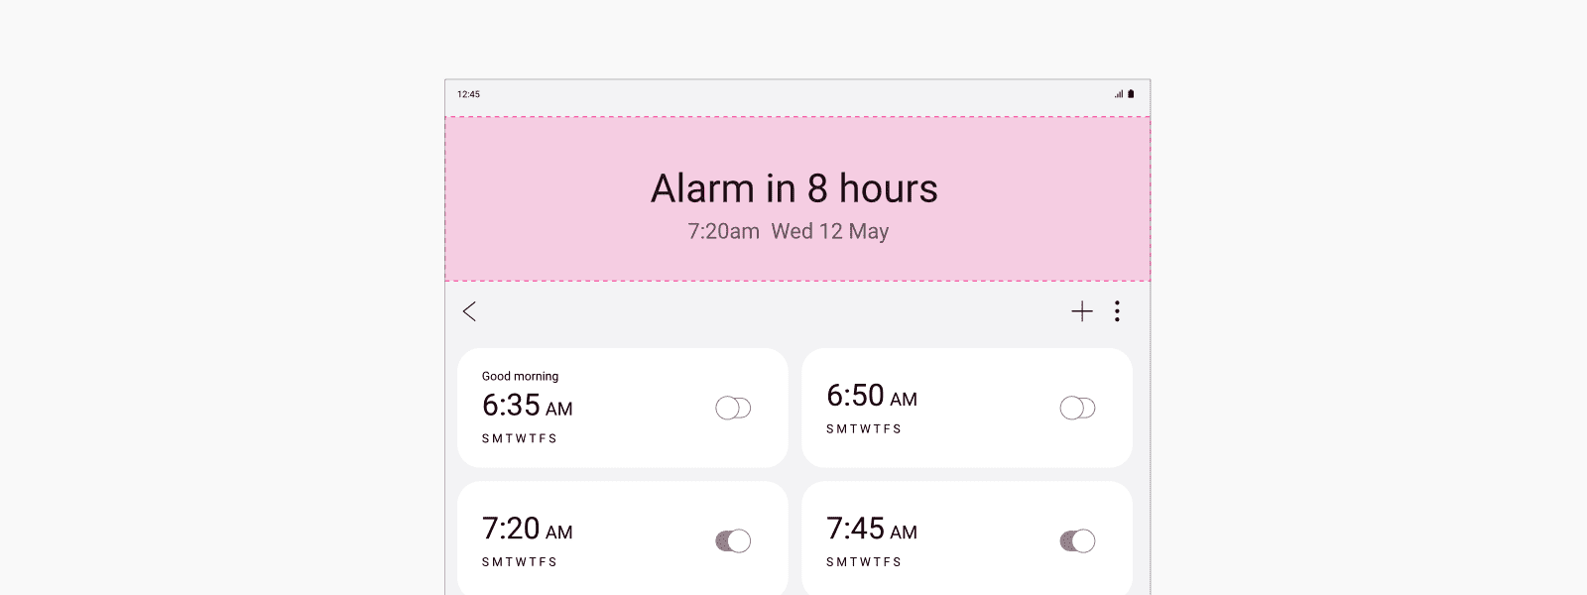This screenshot has width=1587, height=595.
Task: Tap the battery status icon
Action: click(x=1131, y=94)
